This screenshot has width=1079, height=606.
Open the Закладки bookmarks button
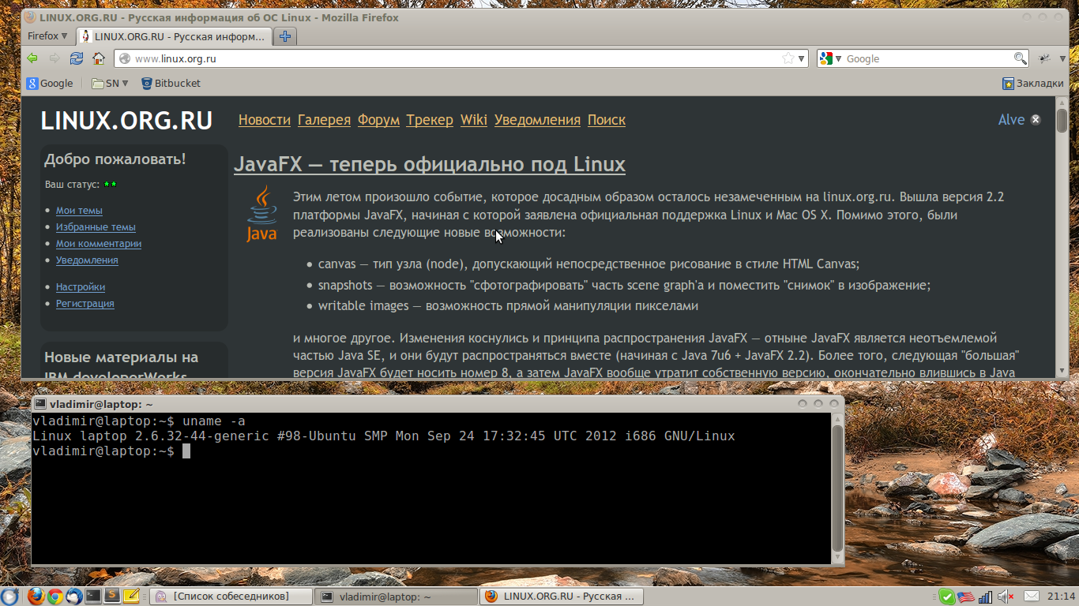click(1033, 83)
